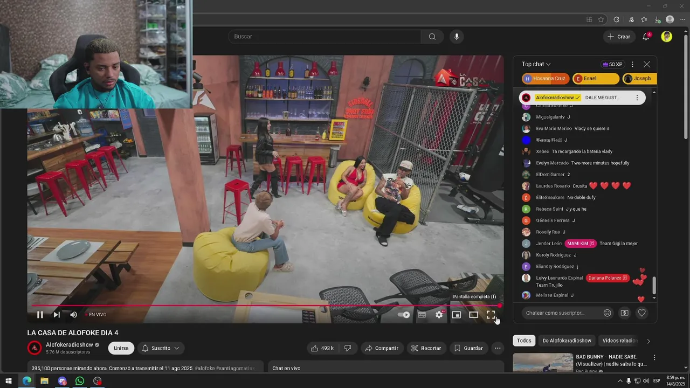Open WhatsApp from taskbar
The height and width of the screenshot is (388, 690).
[80, 381]
